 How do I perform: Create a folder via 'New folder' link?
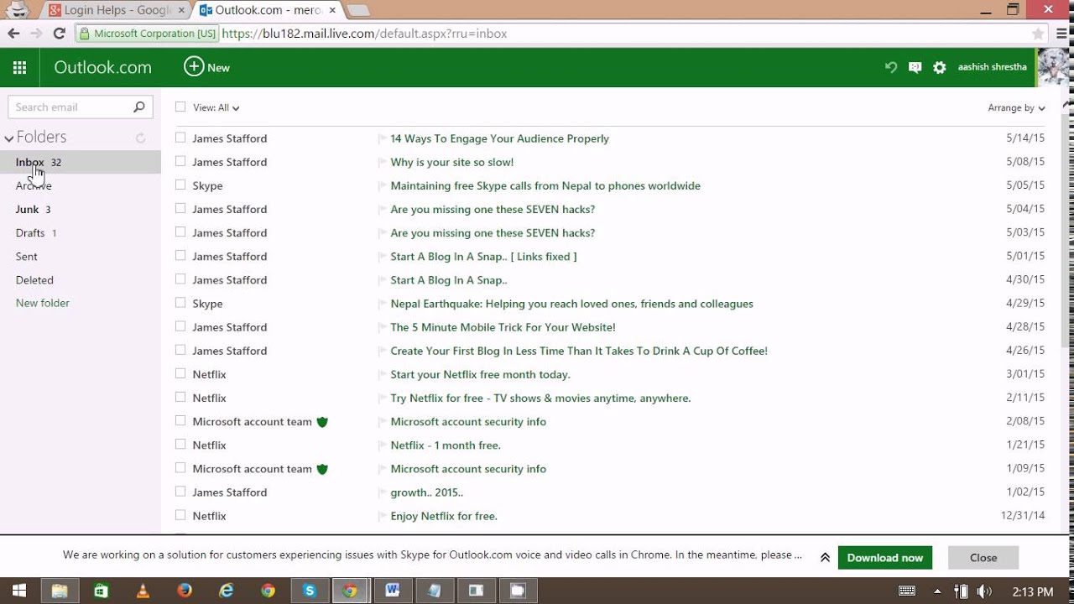[43, 303]
